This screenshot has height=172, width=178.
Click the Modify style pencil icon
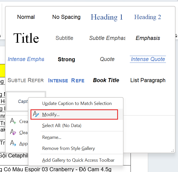click(x=36, y=114)
